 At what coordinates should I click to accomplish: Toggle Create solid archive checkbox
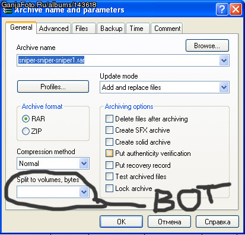pyautogui.click(x=109, y=142)
